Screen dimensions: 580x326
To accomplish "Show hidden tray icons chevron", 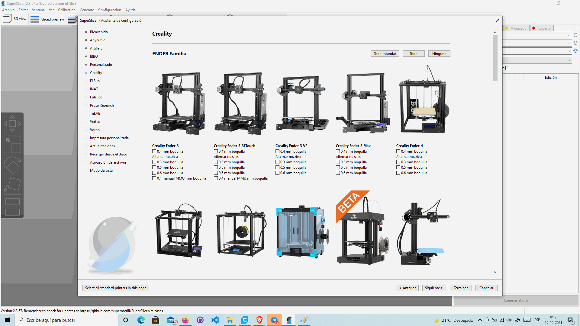I will click(480, 320).
